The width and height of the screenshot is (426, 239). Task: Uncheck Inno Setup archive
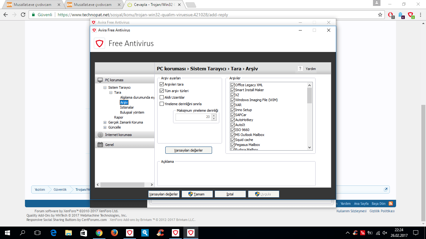coord(233,110)
